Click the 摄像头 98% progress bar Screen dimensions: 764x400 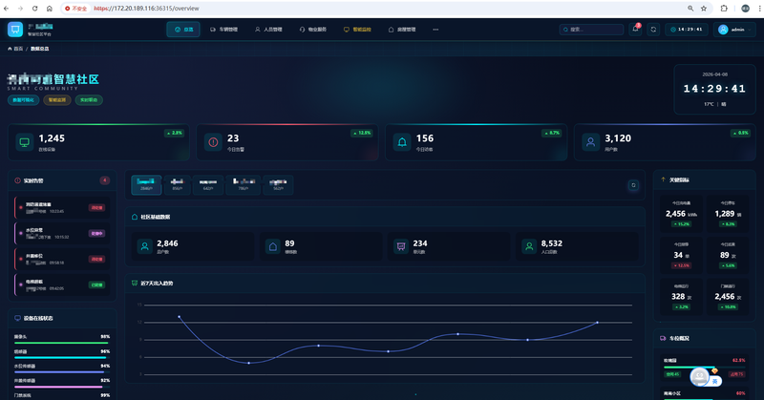(x=62, y=342)
